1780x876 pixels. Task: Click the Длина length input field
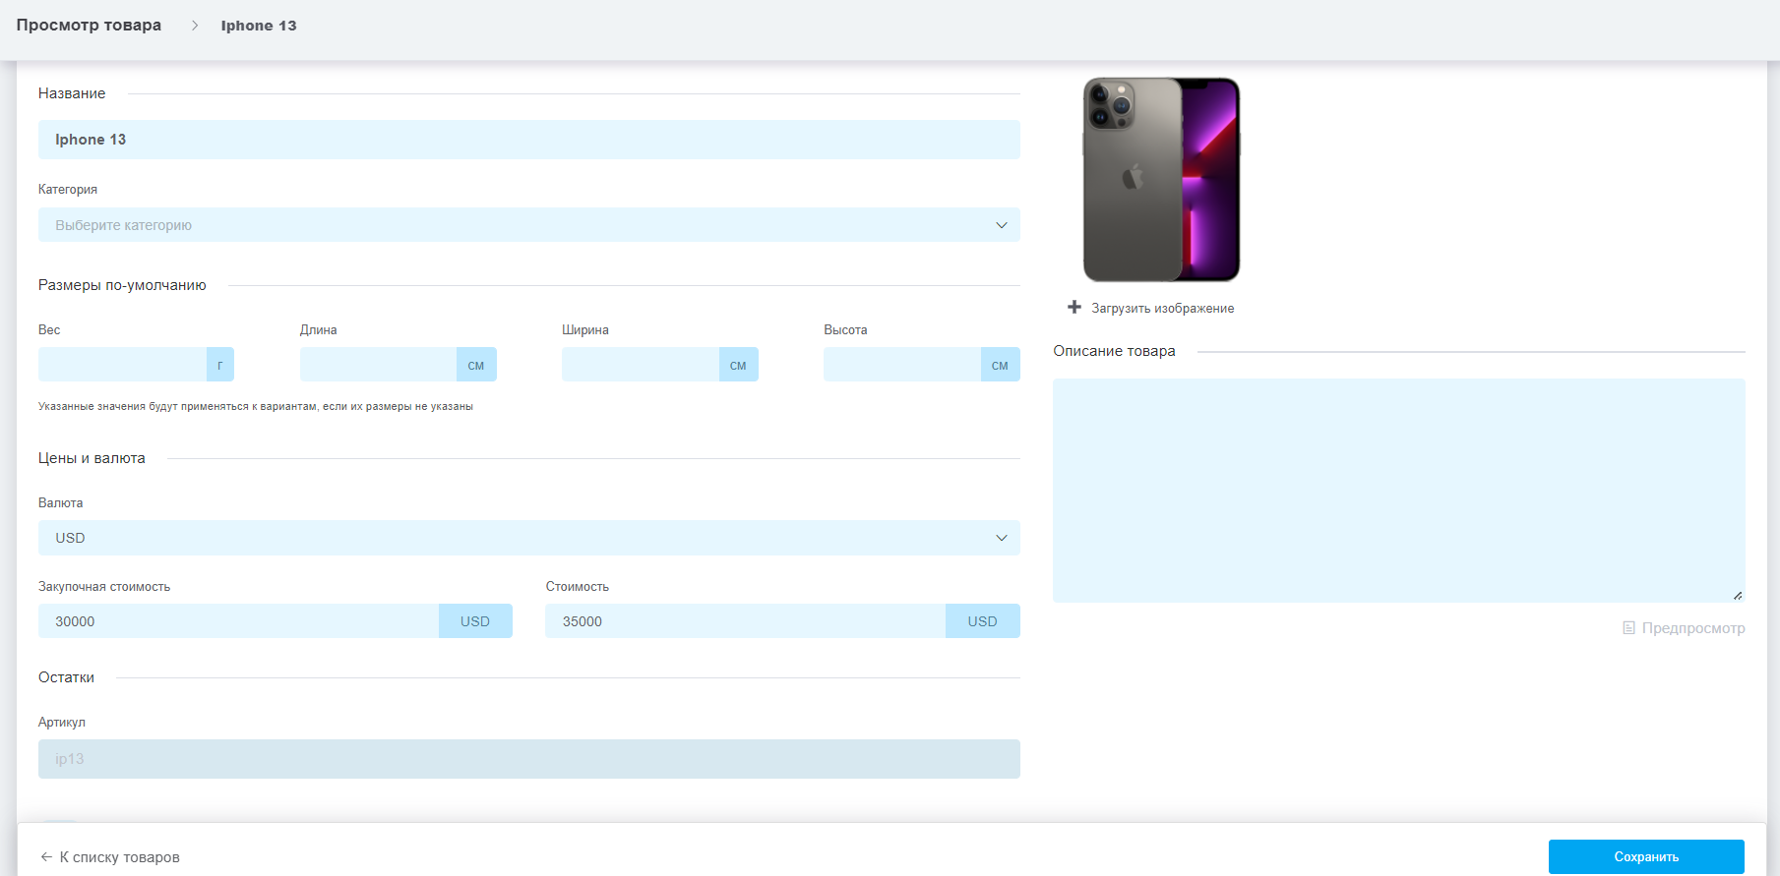tap(378, 365)
